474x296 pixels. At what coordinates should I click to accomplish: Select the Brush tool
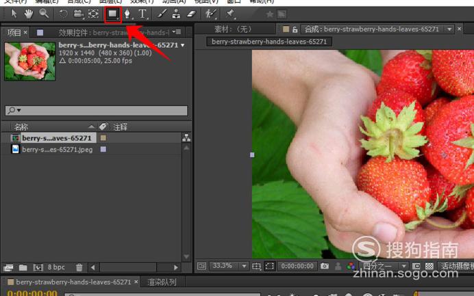162,14
